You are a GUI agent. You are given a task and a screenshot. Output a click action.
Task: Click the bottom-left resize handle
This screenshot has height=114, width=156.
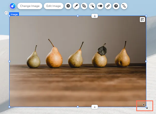9,107
